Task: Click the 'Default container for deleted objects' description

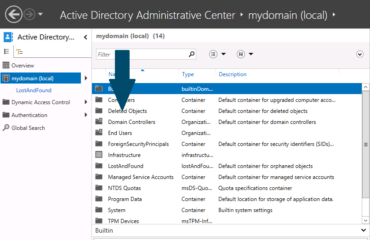Action: click(x=263, y=111)
